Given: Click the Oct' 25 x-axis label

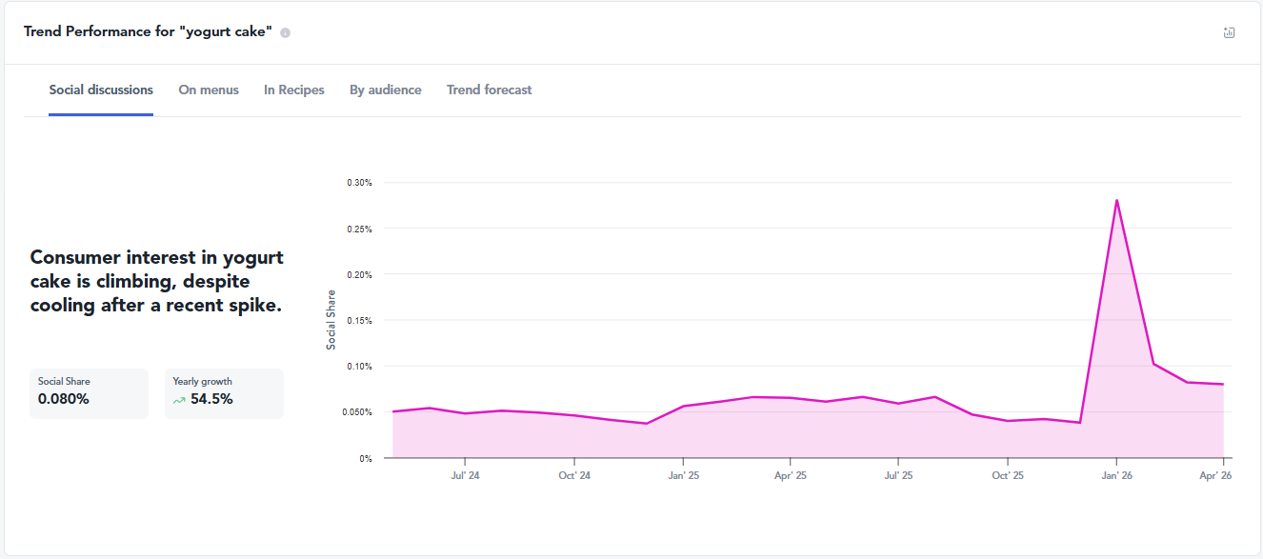Looking at the screenshot, I should click(1008, 474).
